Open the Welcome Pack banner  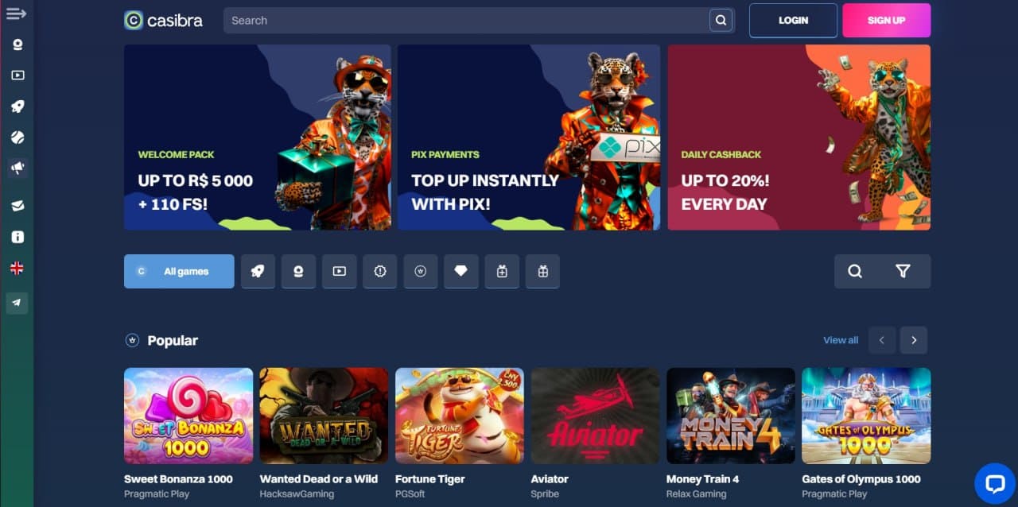(258, 137)
